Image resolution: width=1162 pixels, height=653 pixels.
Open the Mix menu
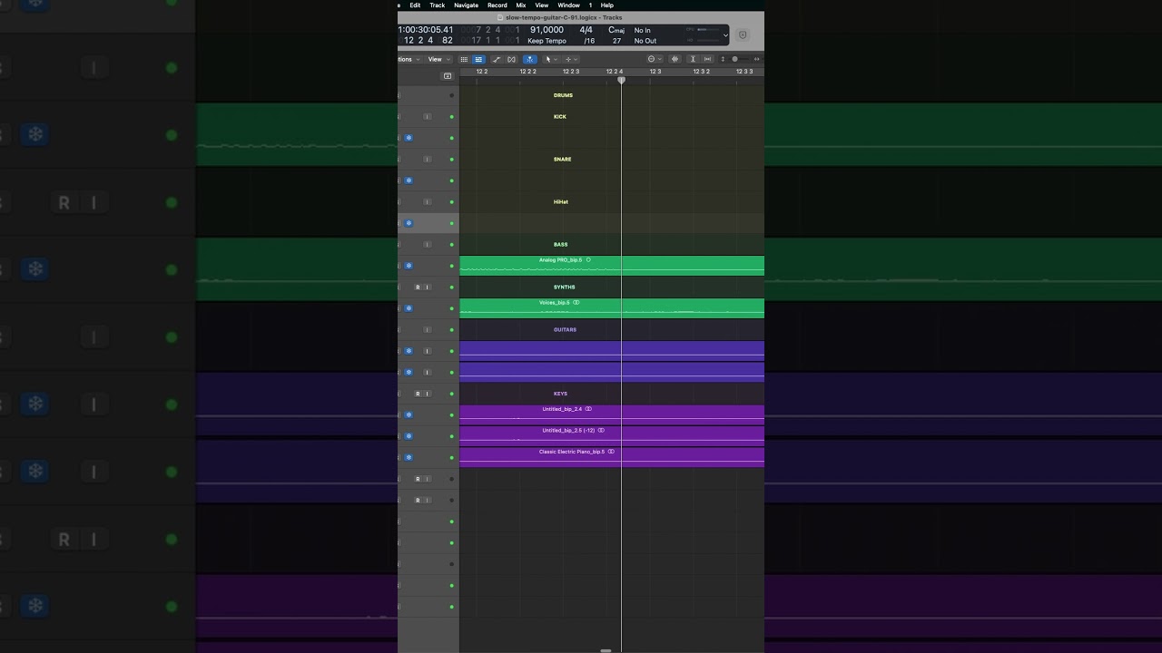click(521, 5)
